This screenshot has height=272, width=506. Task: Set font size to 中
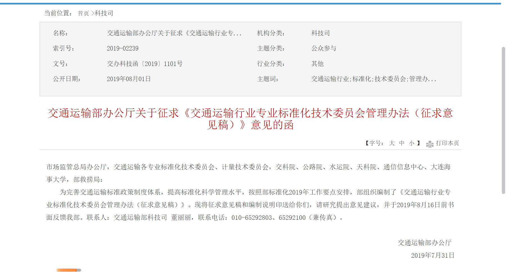pyautogui.click(x=402, y=143)
